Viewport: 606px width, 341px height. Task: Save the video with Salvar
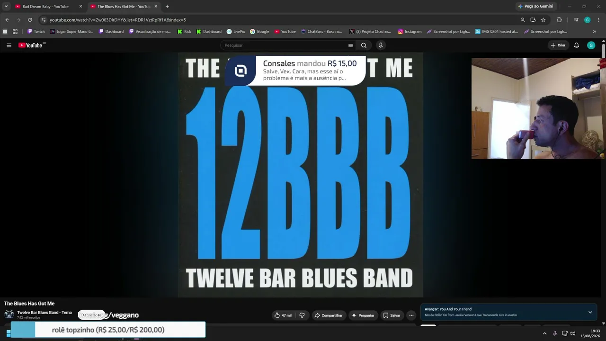point(392,315)
